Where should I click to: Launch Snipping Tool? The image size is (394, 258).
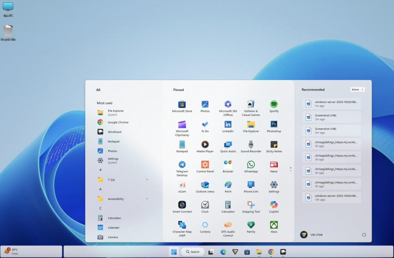click(251, 207)
